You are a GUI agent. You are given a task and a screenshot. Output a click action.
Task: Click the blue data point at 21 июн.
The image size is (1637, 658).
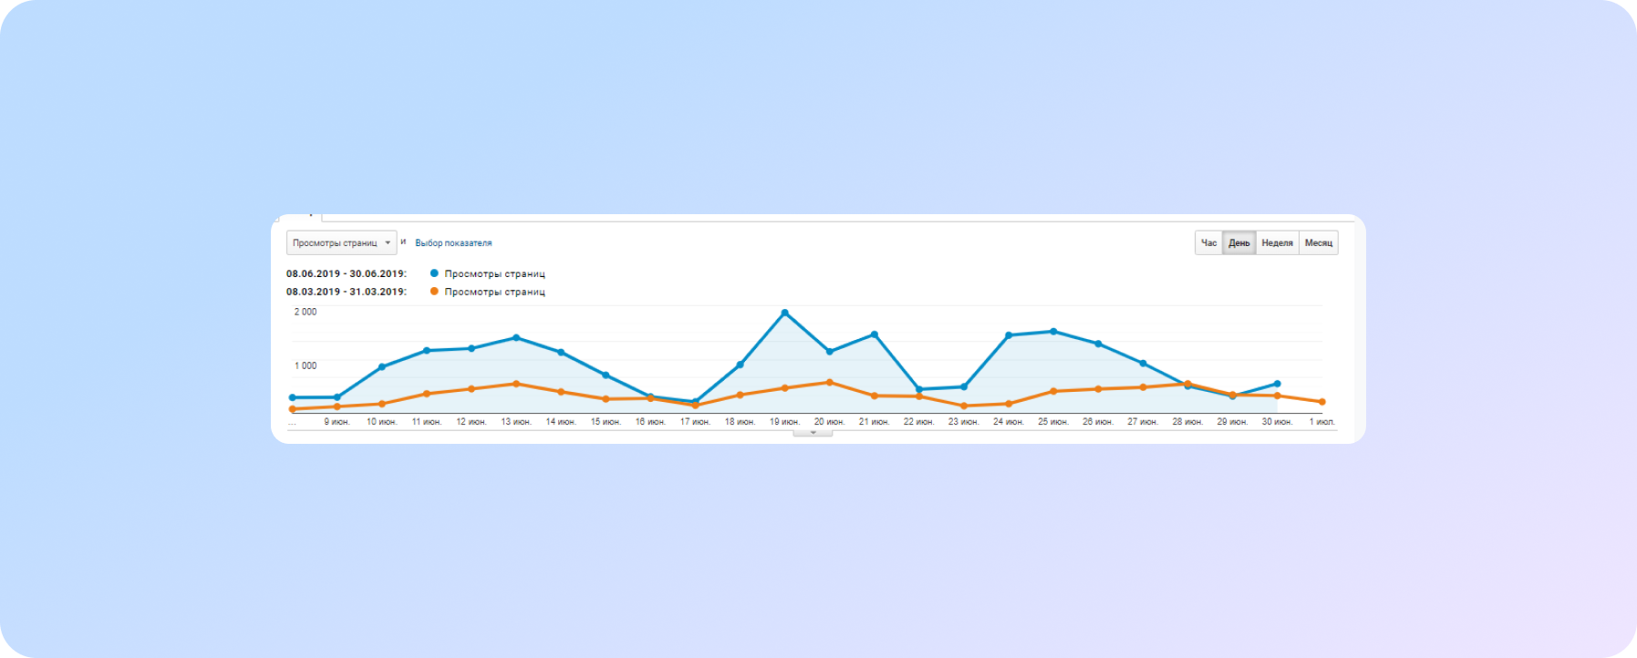[x=875, y=334]
